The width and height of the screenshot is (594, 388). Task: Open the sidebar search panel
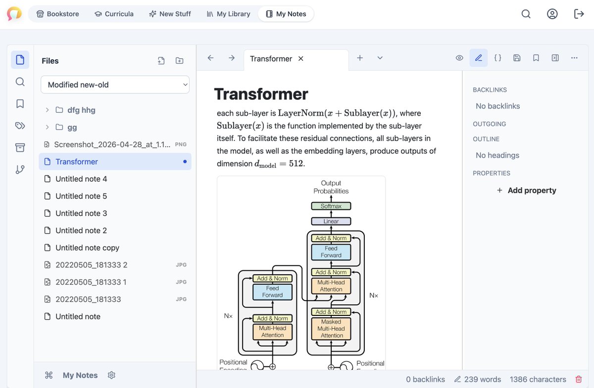20,82
